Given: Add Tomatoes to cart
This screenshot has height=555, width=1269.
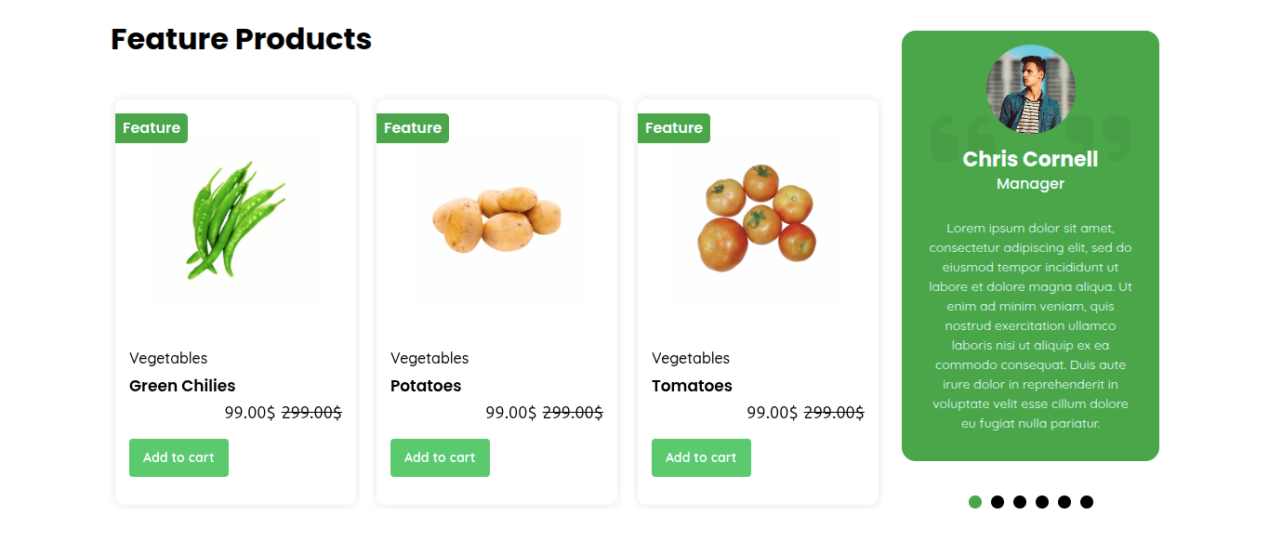Looking at the screenshot, I should pos(701,457).
